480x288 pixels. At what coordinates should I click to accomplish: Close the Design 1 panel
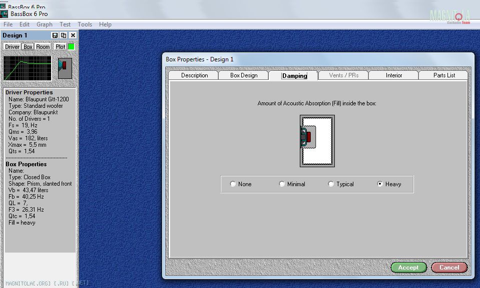73,35
